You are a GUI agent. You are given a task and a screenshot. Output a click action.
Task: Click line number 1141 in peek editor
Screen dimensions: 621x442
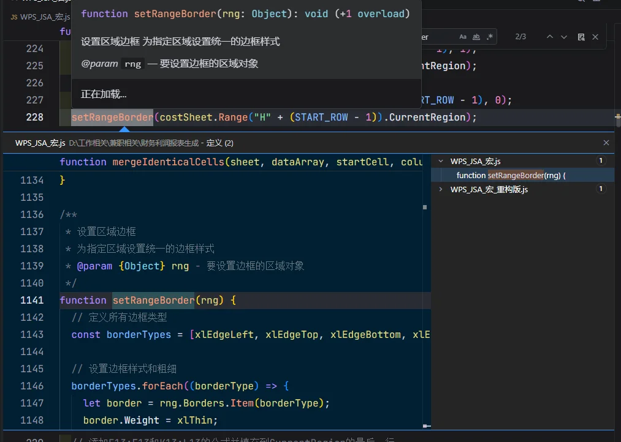32,301
